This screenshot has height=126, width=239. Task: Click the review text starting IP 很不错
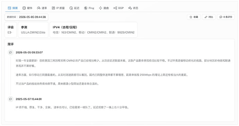pos(72,107)
